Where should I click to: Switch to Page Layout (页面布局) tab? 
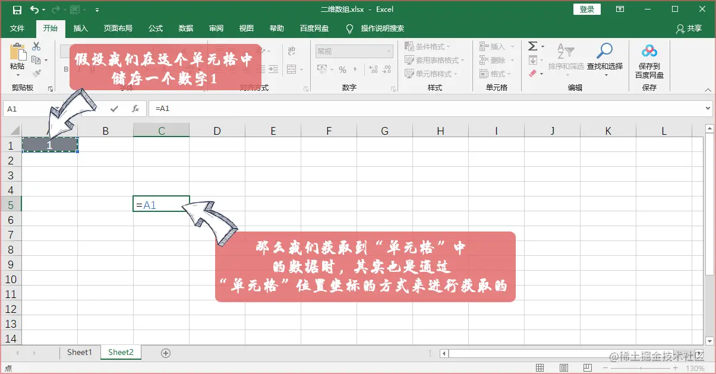coord(118,28)
